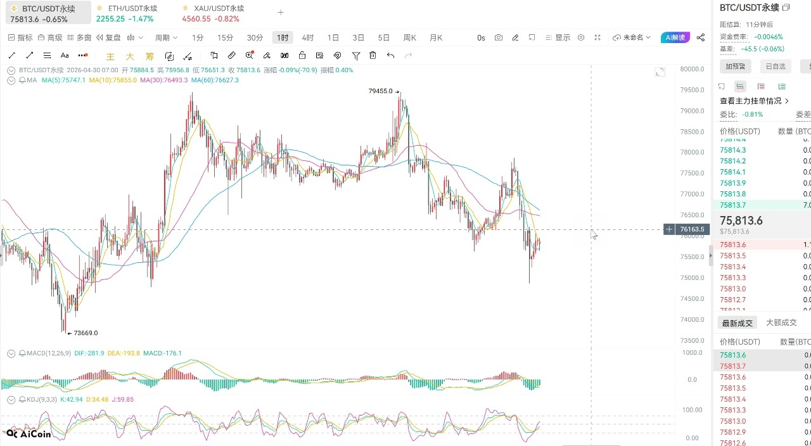811x446 pixels.
Task: Open 指标 indicators menu
Action: (20, 37)
